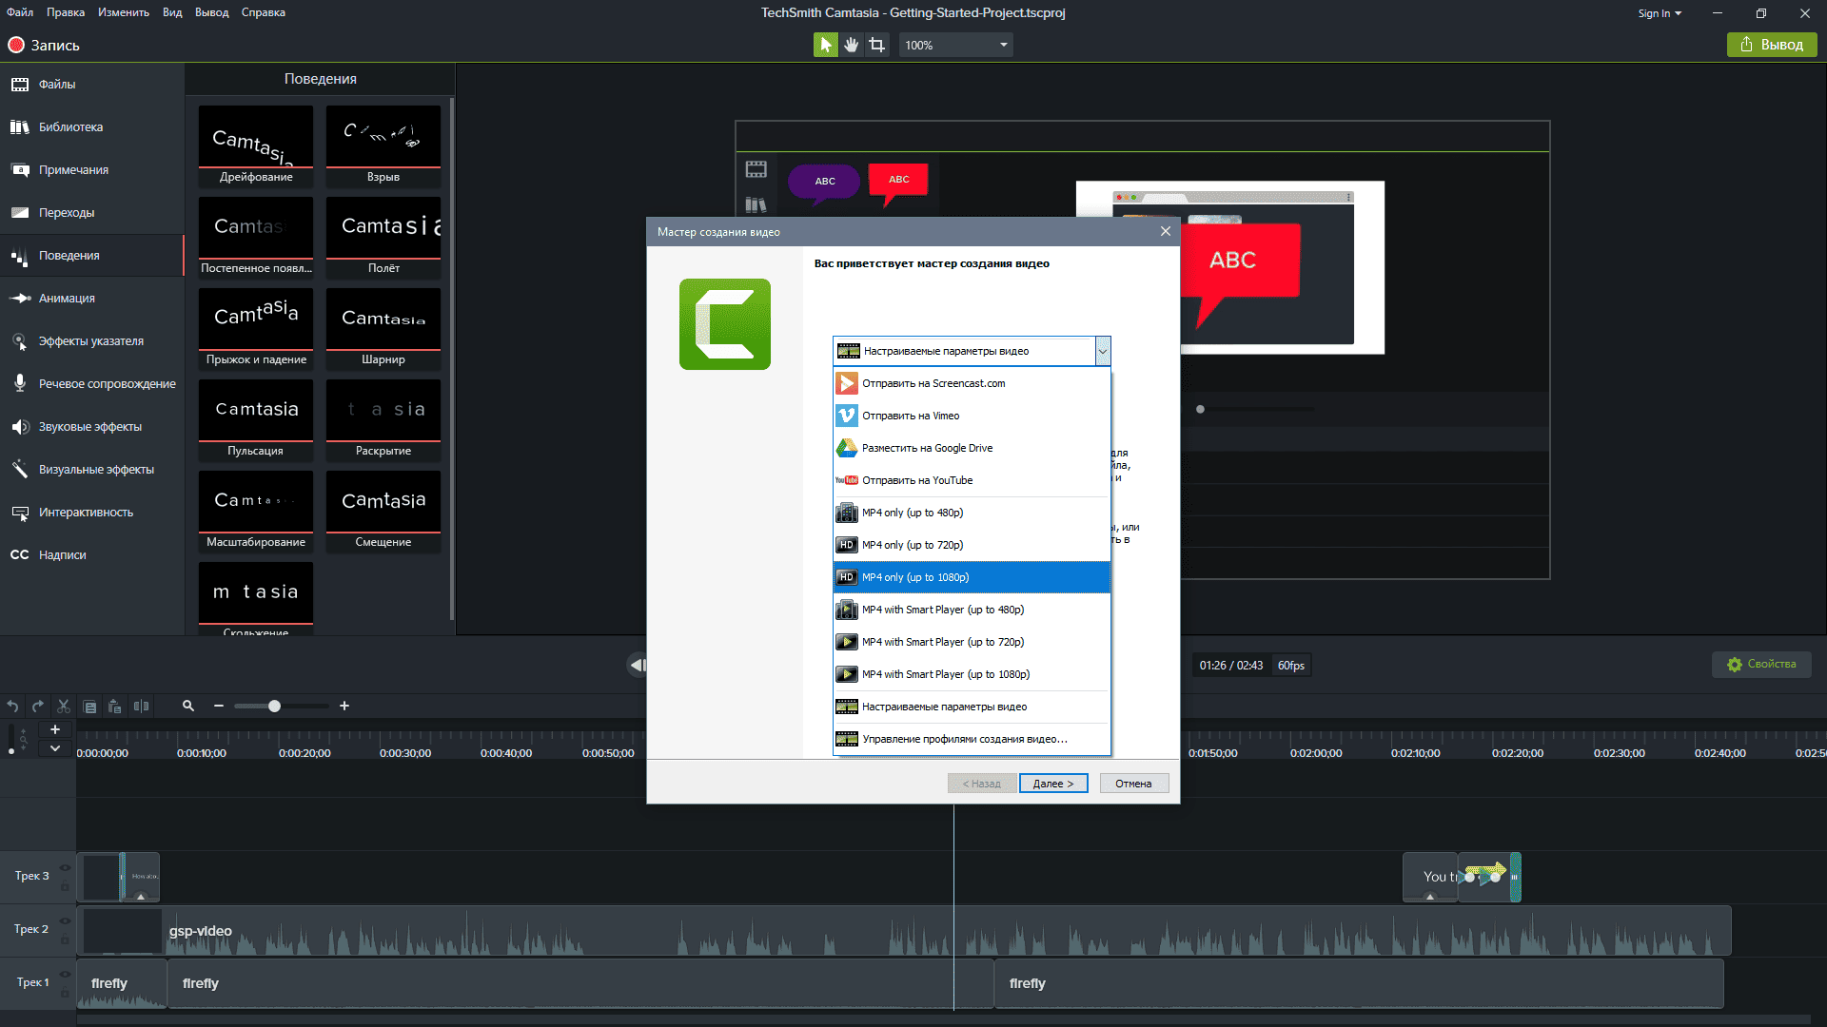1827x1027 pixels.
Task: Click the split clip icon
Action: coord(141,707)
